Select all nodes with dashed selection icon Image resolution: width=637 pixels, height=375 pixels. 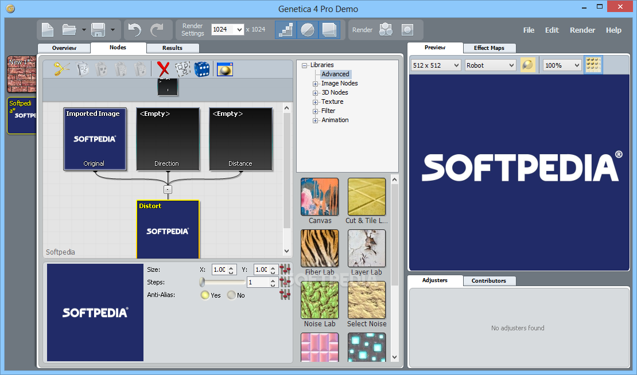point(183,69)
